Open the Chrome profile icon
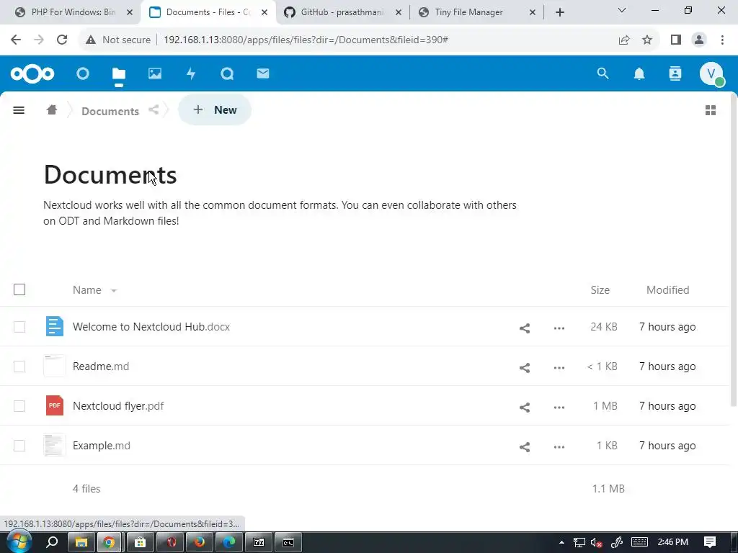This screenshot has height=553, width=738. coord(699,40)
